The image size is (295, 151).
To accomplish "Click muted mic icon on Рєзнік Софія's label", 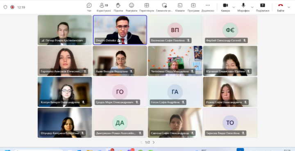I will tap(245, 102).
